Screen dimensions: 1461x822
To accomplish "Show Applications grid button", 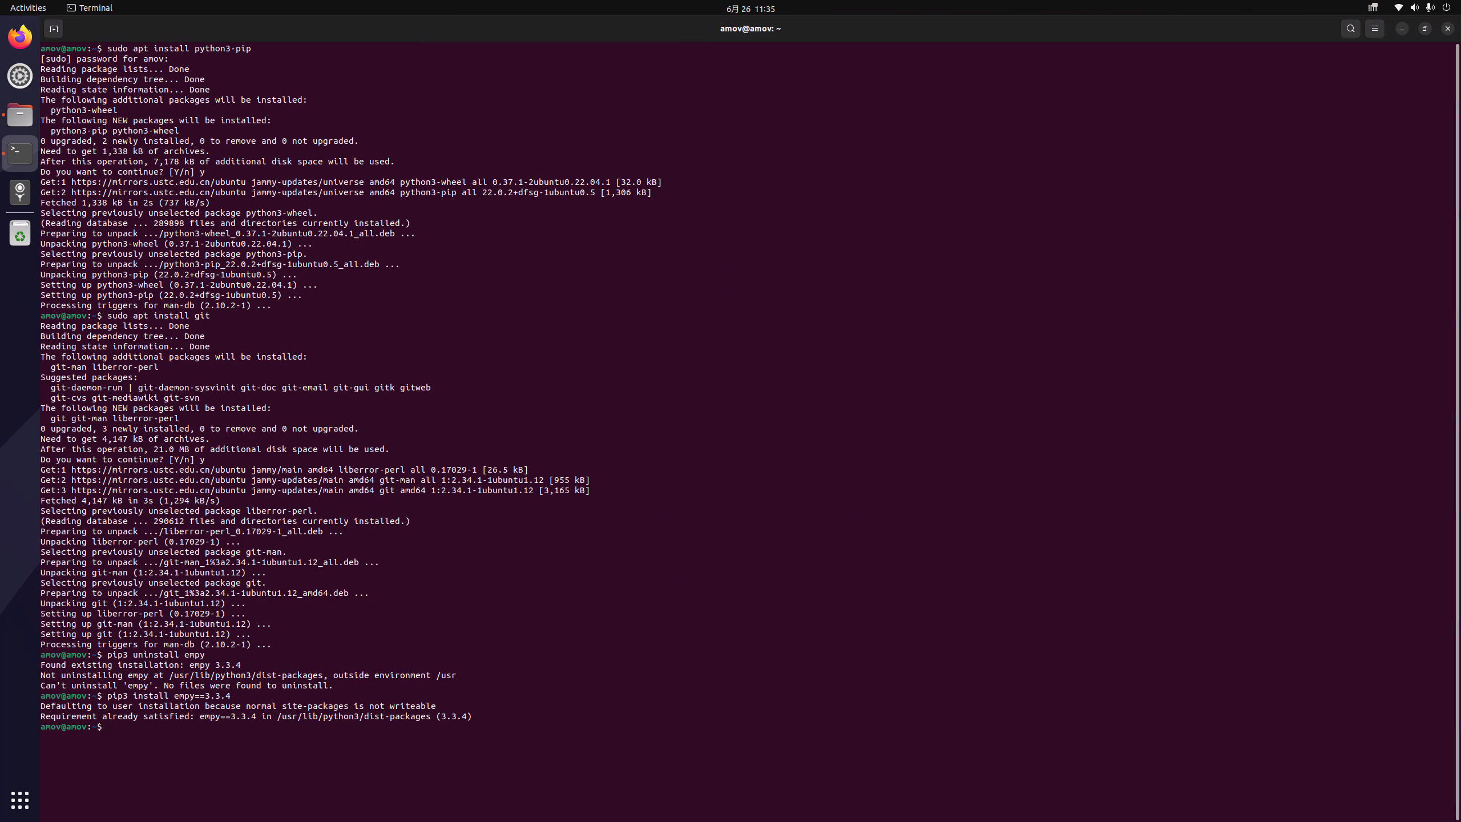I will coord(20,800).
